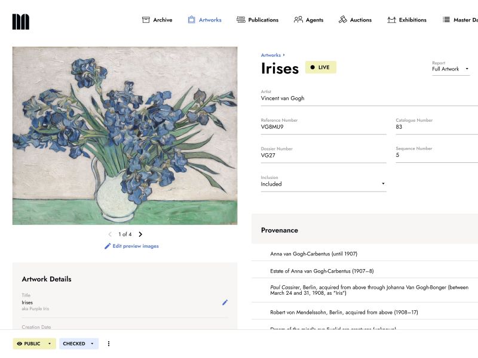The width and height of the screenshot is (478, 358).
Task: Click the Reference Number field VG8MU9
Action: (x=323, y=126)
